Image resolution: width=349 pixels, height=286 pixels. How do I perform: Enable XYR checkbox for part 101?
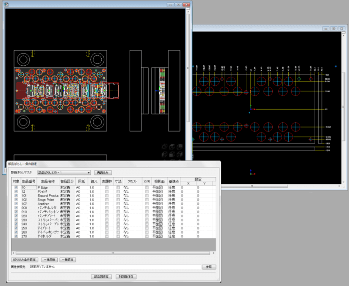(147, 195)
